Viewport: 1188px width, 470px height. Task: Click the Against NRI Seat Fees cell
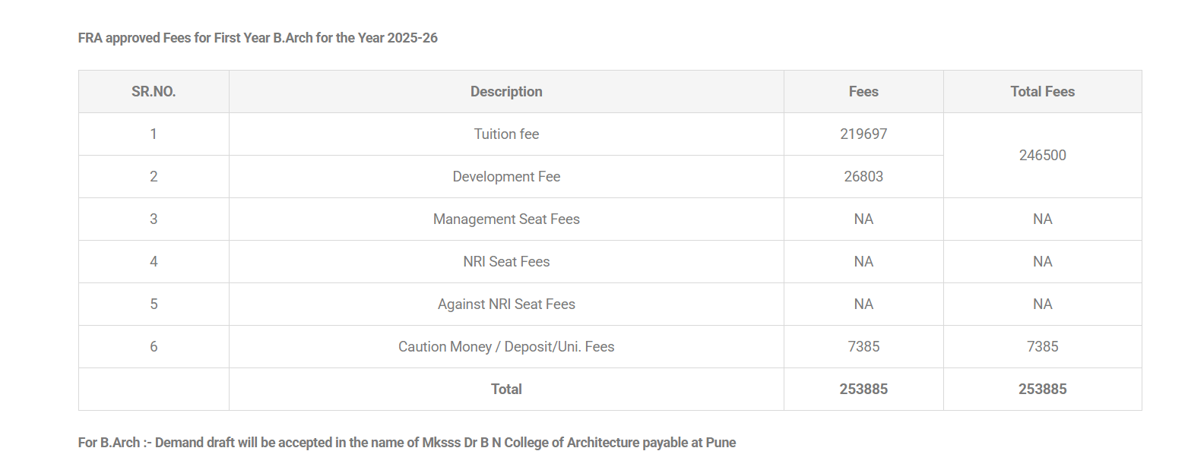506,304
